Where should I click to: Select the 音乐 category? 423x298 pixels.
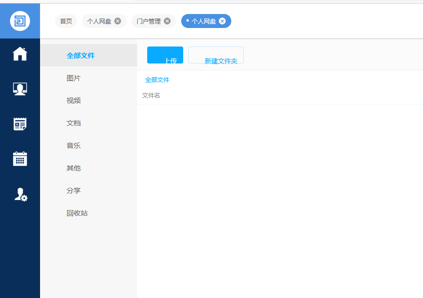[74, 145]
